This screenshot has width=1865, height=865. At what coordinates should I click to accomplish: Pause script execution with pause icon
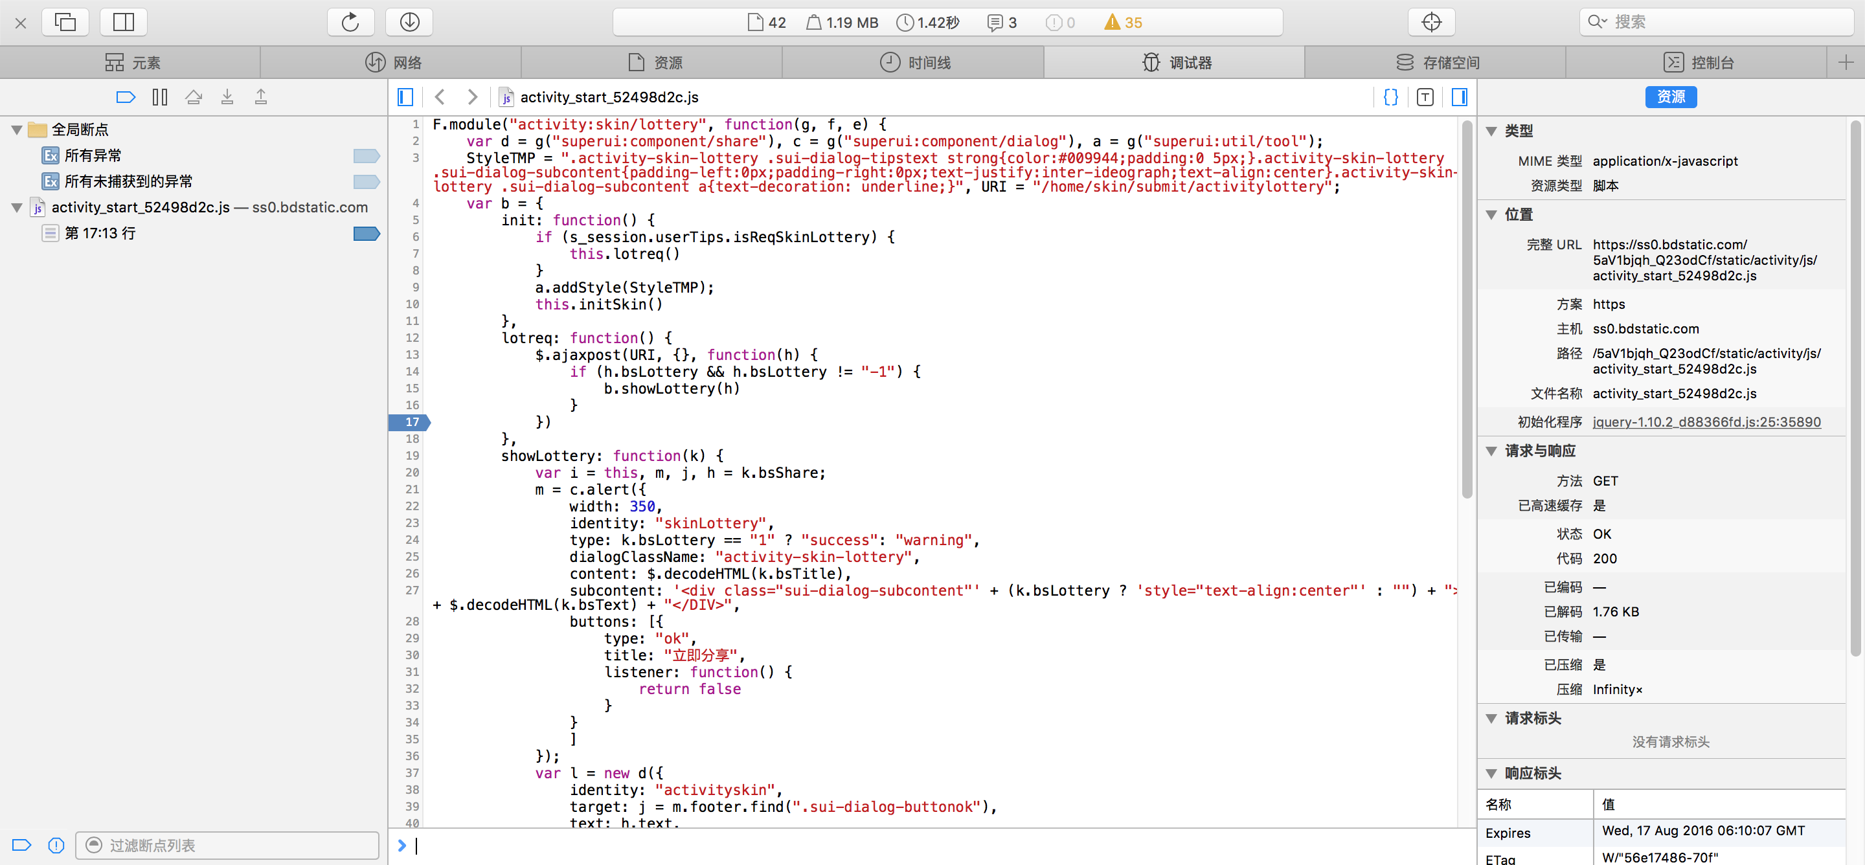click(160, 97)
